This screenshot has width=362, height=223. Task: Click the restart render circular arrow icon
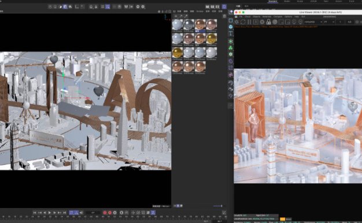pos(243,22)
